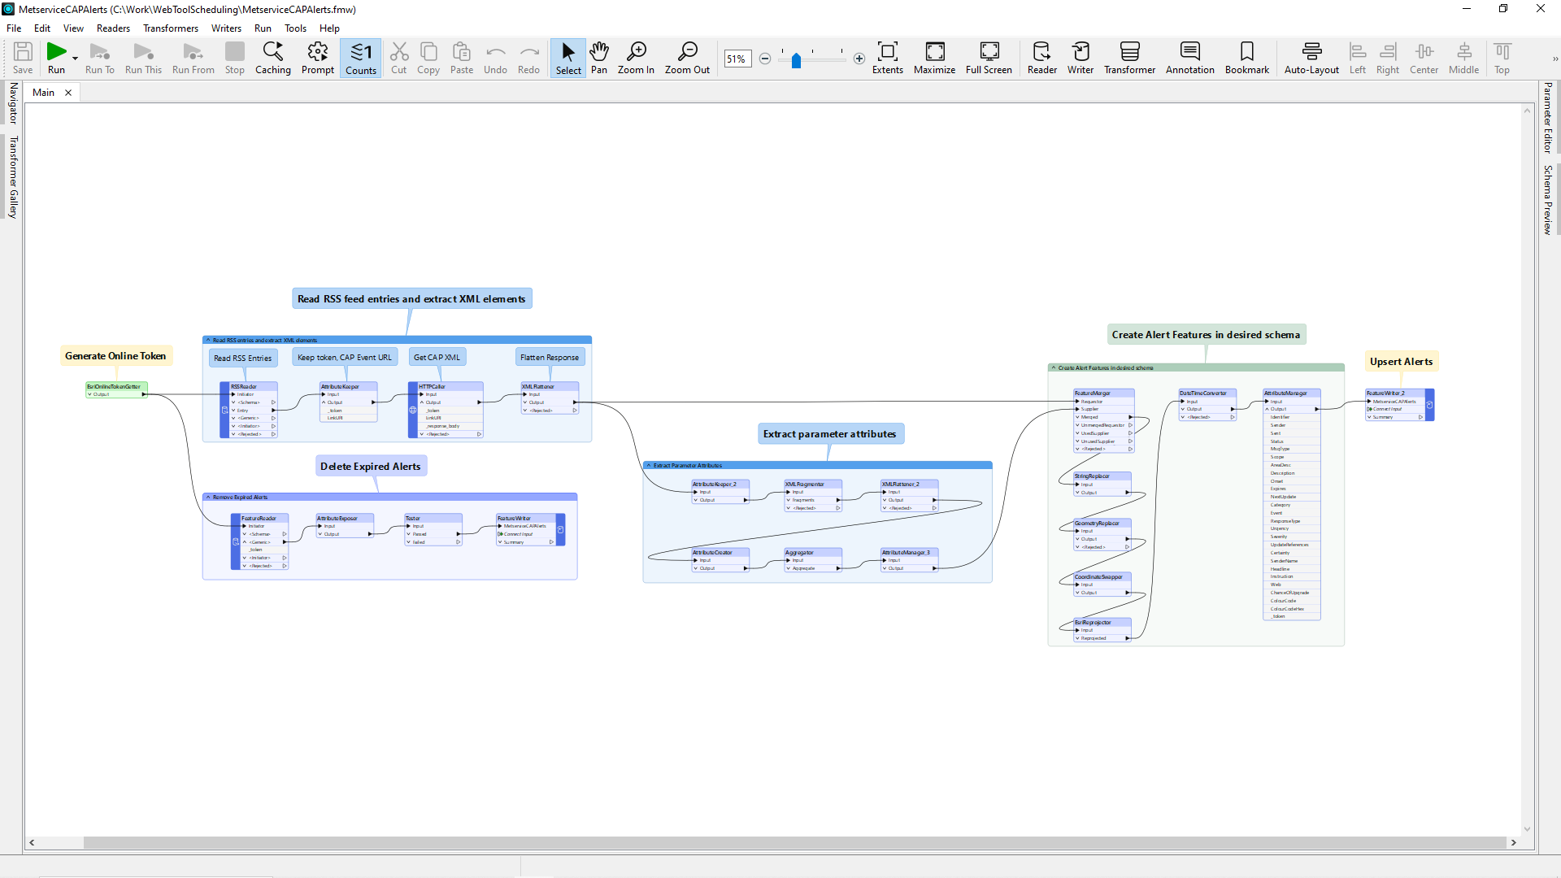Zoom to Extents of the workspace
The height and width of the screenshot is (878, 1561).
888,58
